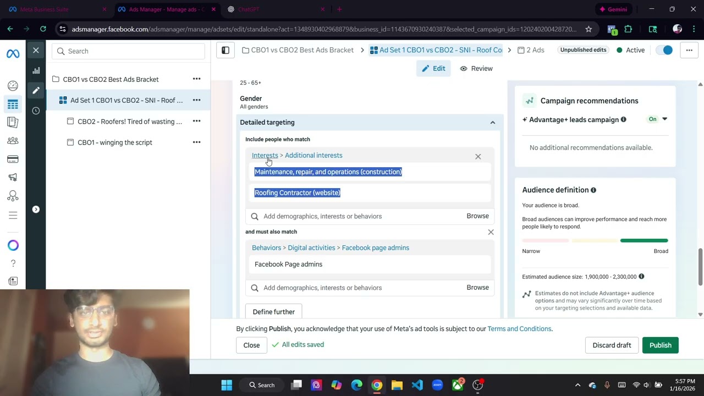Switch to Review tab
Viewport: 704px width, 396px height.
coord(476,69)
